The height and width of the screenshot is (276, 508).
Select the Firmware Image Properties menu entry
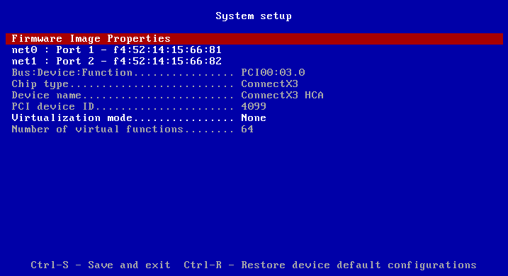[x=254, y=38]
